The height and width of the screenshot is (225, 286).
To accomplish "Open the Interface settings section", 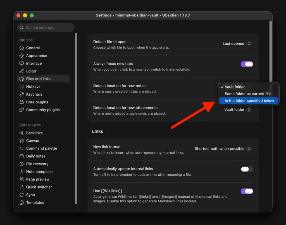I will [44, 63].
